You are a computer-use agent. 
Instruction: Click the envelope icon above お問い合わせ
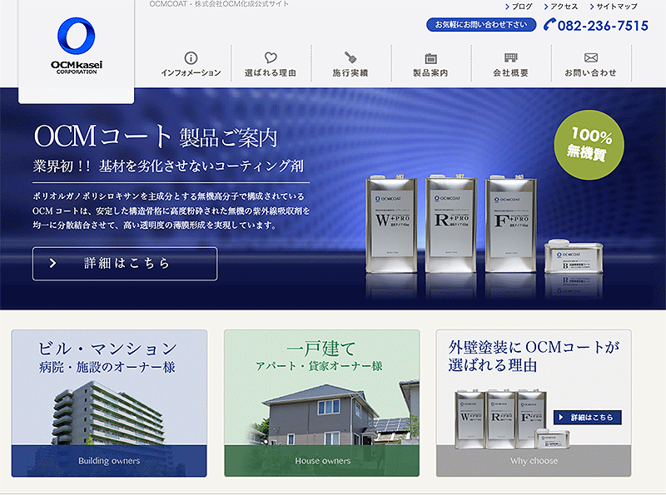[591, 57]
